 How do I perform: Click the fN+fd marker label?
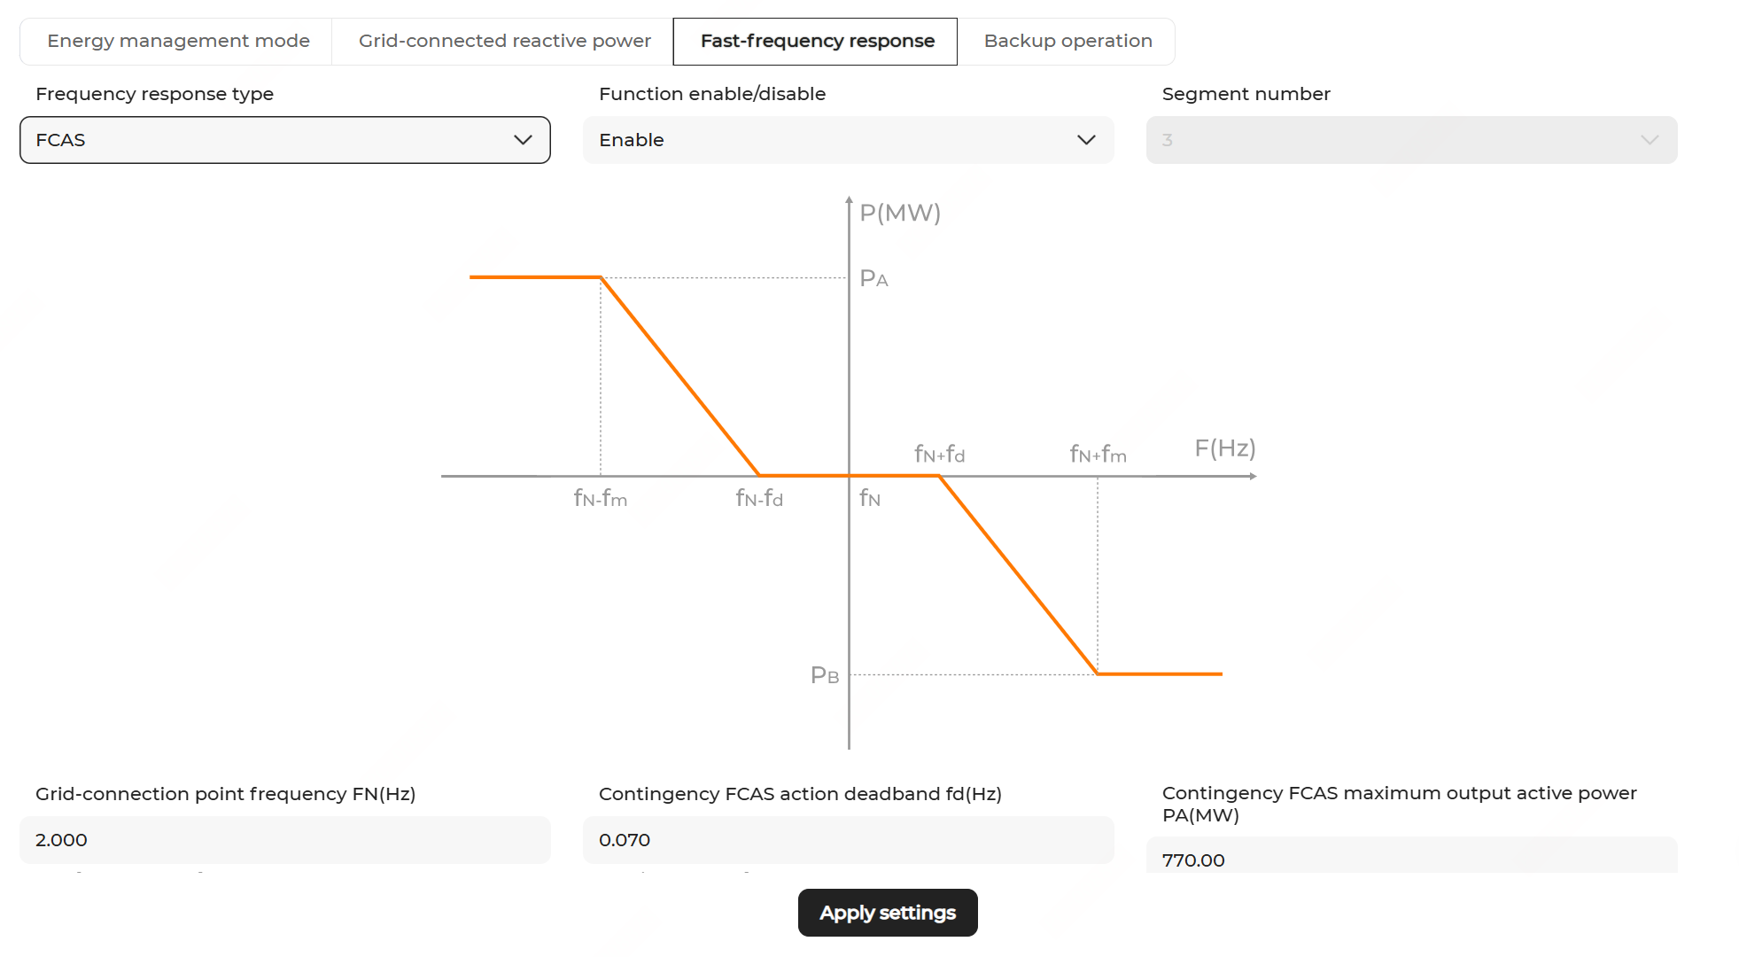click(939, 455)
